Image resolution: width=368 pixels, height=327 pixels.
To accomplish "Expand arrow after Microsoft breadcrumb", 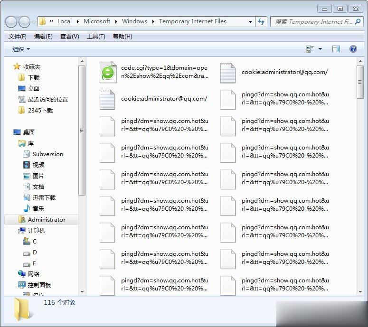I will (x=116, y=21).
